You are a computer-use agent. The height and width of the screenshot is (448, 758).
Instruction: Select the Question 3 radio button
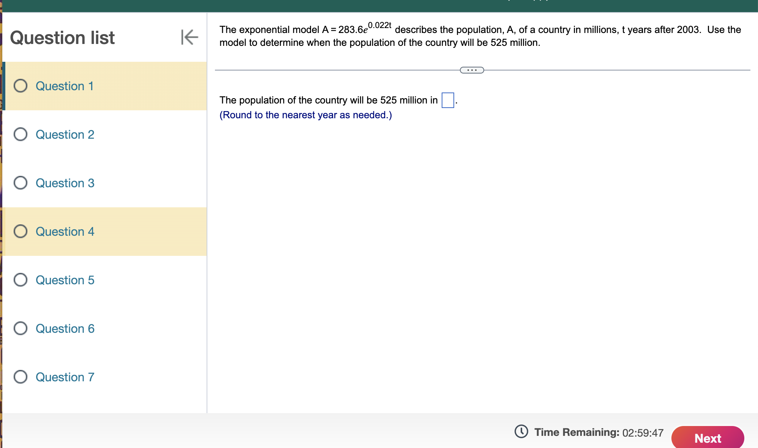click(x=21, y=183)
